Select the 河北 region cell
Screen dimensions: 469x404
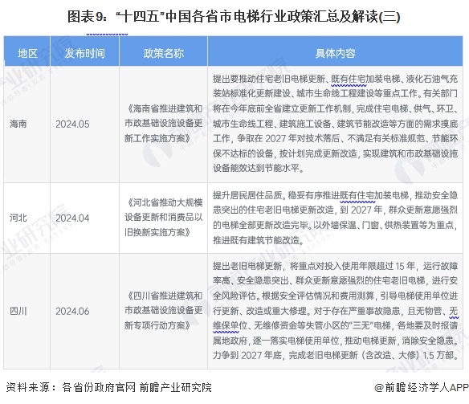click(x=18, y=218)
